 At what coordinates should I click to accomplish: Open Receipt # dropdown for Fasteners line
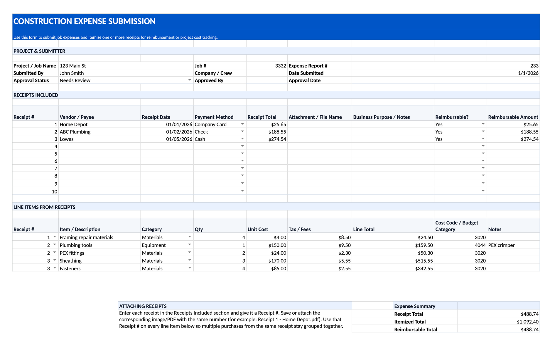click(55, 268)
